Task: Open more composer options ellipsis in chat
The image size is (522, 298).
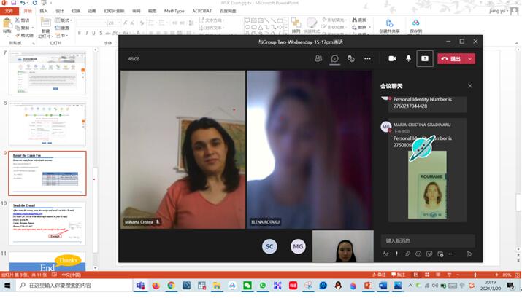Action: [451, 254]
